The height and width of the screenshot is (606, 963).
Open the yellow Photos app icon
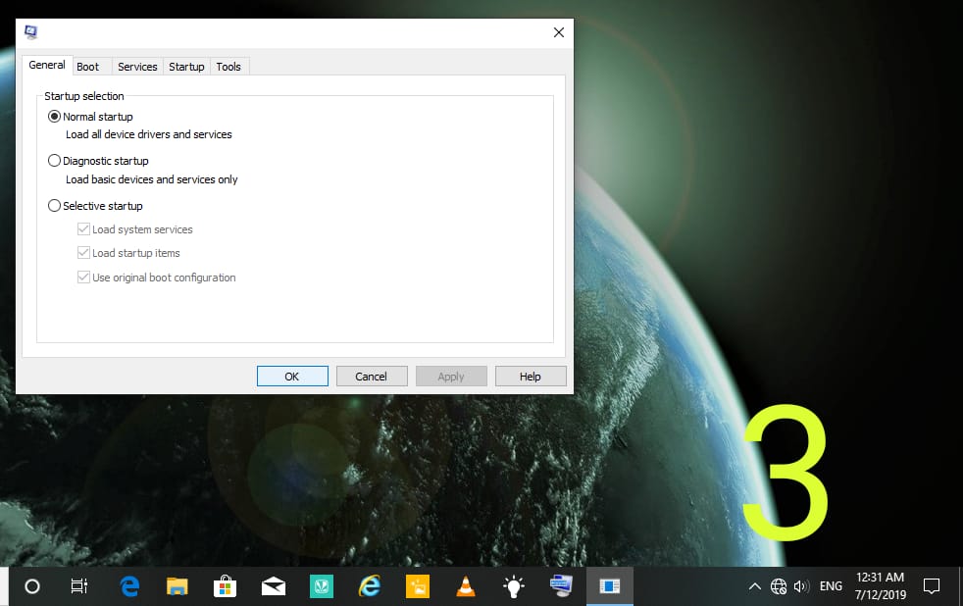418,586
